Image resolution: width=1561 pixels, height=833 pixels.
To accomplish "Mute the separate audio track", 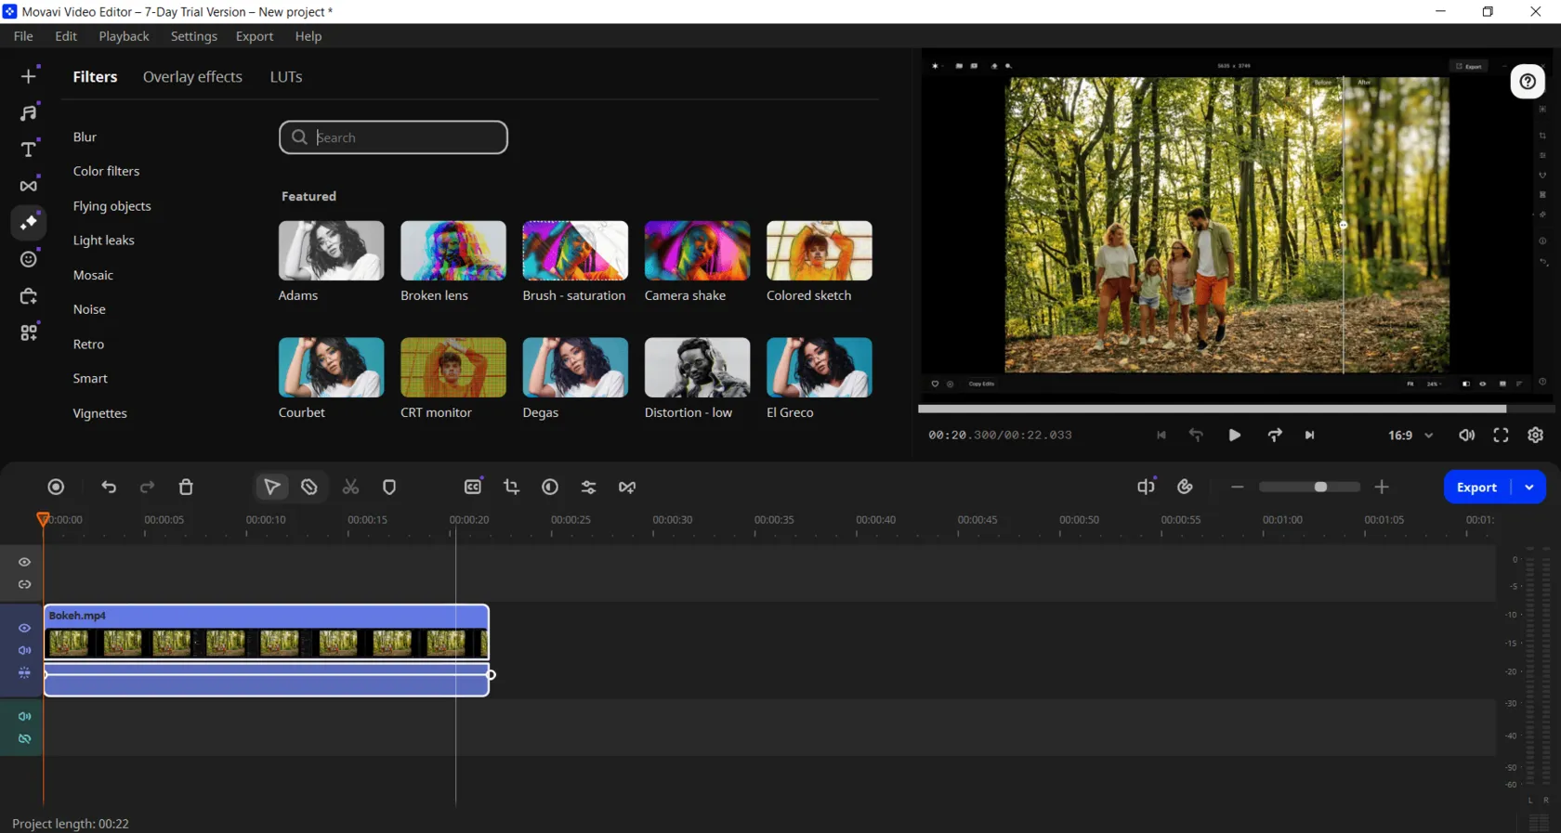I will click(x=25, y=716).
